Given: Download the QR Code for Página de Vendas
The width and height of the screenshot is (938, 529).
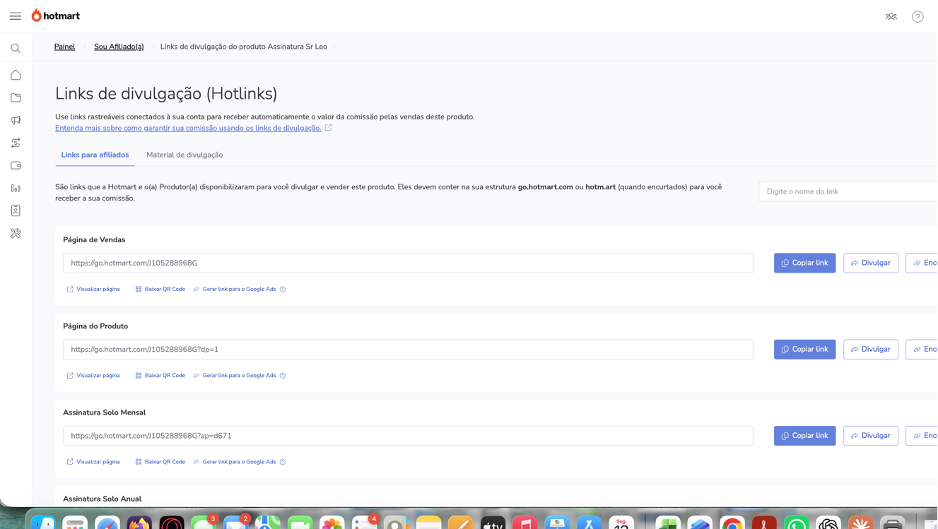Looking at the screenshot, I should (160, 289).
